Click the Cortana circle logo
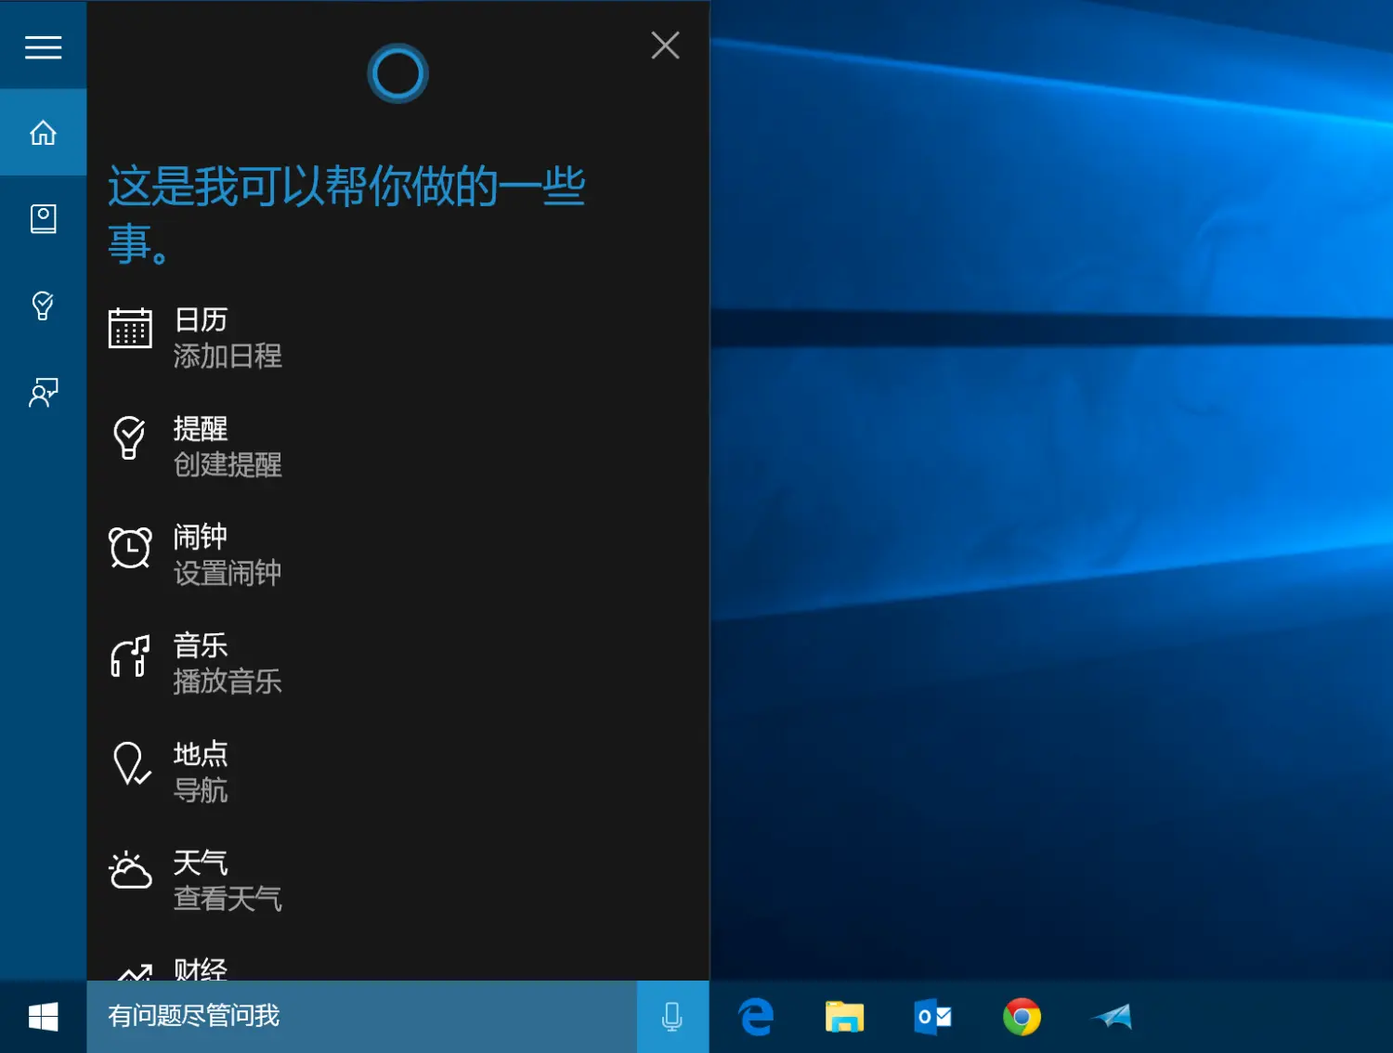This screenshot has height=1053, width=1393. [397, 73]
